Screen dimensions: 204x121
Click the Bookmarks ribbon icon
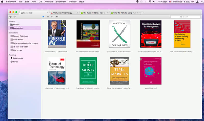pos(11,58)
